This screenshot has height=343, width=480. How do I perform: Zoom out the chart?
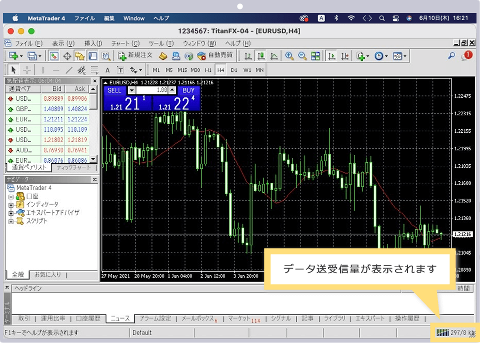click(x=302, y=56)
